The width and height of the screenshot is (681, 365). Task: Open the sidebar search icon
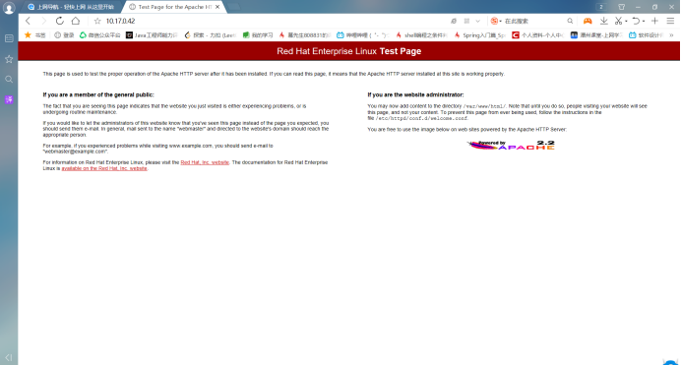(x=9, y=80)
